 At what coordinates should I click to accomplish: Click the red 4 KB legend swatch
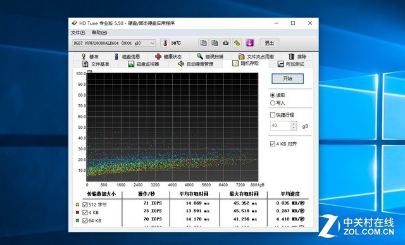point(77,213)
